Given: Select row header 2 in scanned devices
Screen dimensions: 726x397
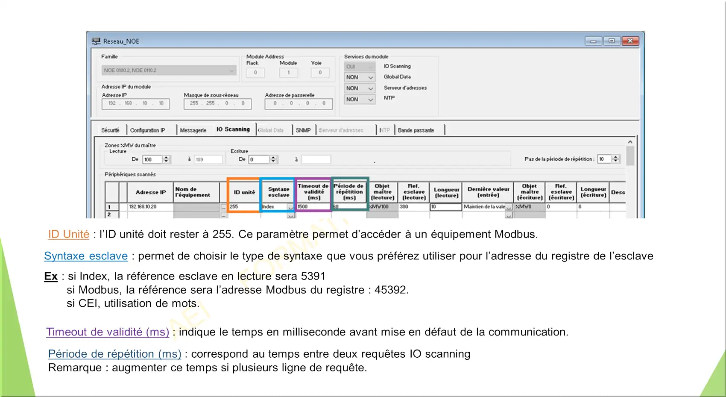Looking at the screenshot, I should [112, 215].
